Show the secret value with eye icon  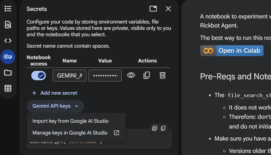131,75
